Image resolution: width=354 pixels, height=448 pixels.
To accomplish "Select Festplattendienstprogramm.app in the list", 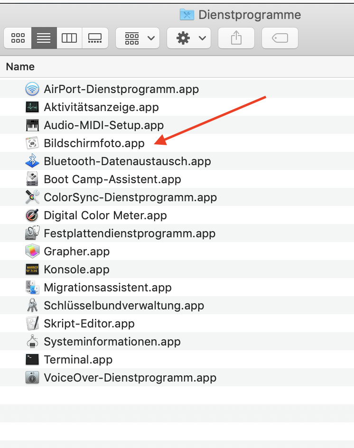I will tap(130, 233).
